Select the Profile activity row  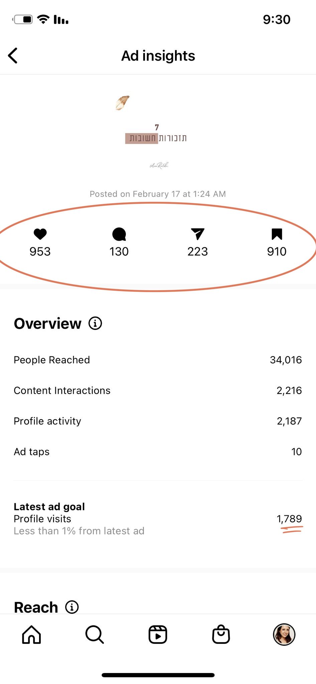[158, 421]
